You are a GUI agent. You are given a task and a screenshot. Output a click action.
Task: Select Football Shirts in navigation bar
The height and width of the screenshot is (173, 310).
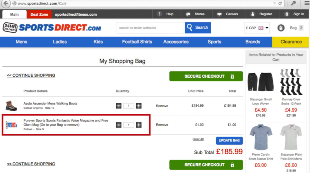tap(137, 42)
